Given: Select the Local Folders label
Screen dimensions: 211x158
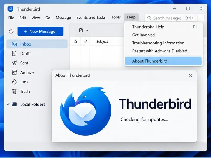Looking at the screenshot, I should (33, 104).
